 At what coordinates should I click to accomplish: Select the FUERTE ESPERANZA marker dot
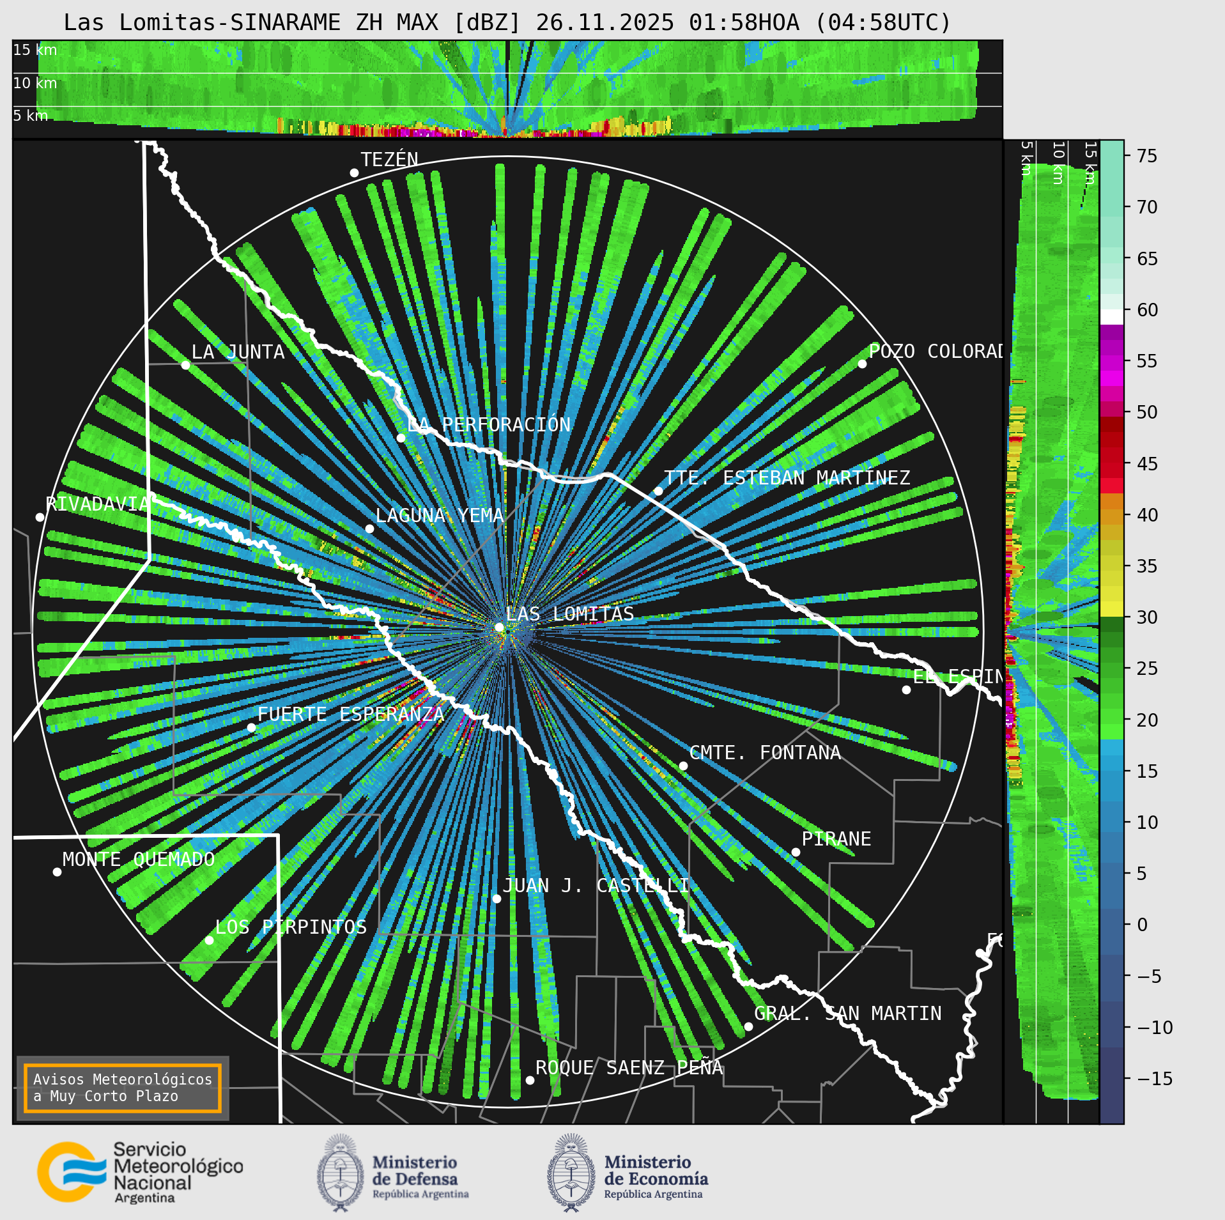251,727
